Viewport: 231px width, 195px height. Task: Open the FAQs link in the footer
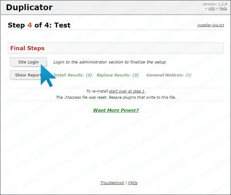133,183
